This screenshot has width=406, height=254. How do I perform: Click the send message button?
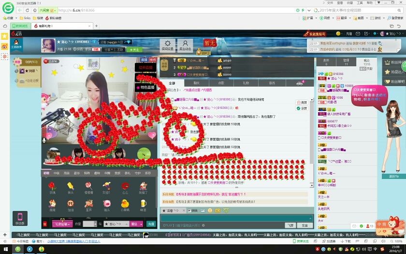point(305,225)
